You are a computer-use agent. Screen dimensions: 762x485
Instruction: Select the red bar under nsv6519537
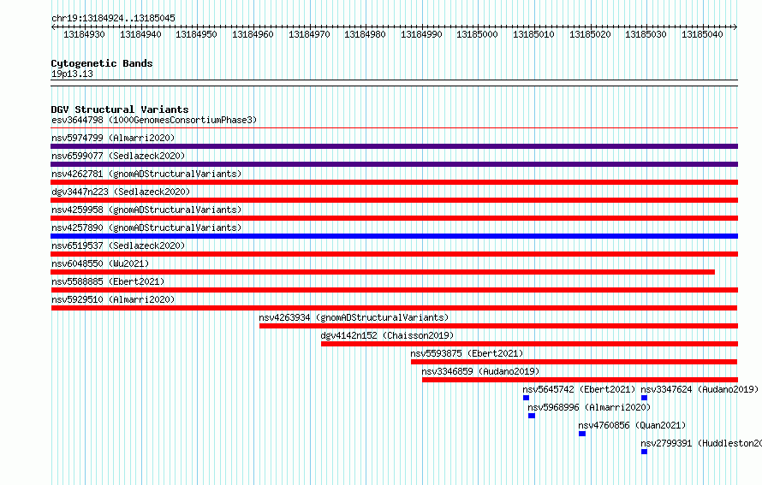394,254
